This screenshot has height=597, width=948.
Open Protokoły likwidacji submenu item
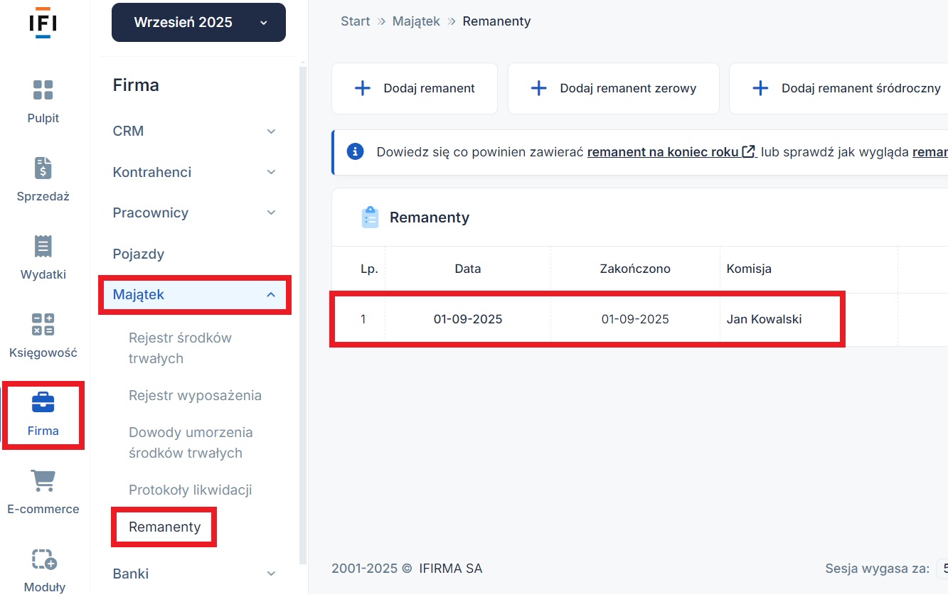[x=190, y=490]
